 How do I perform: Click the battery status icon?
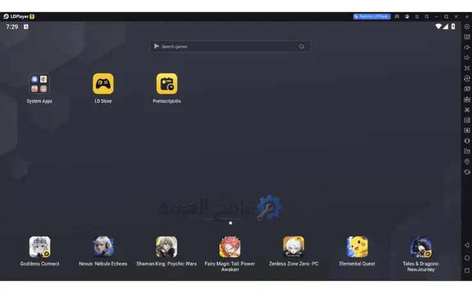(x=453, y=26)
